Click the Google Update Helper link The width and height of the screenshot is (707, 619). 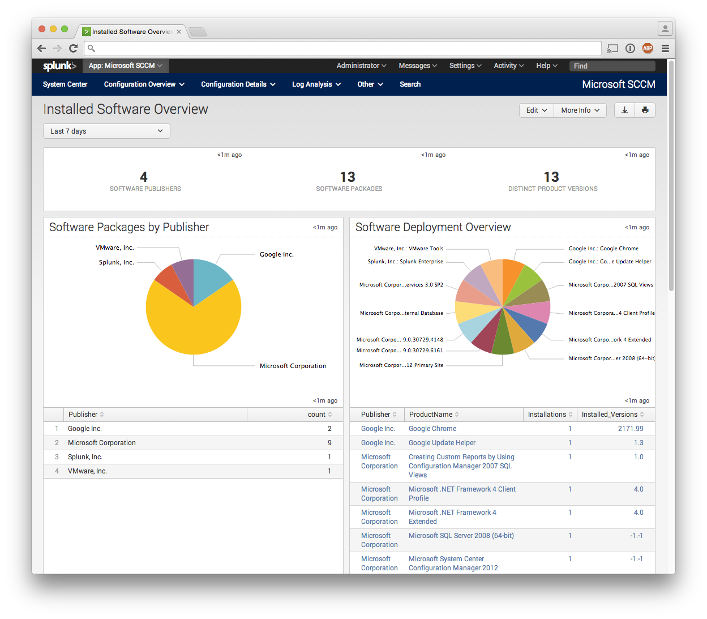[442, 443]
